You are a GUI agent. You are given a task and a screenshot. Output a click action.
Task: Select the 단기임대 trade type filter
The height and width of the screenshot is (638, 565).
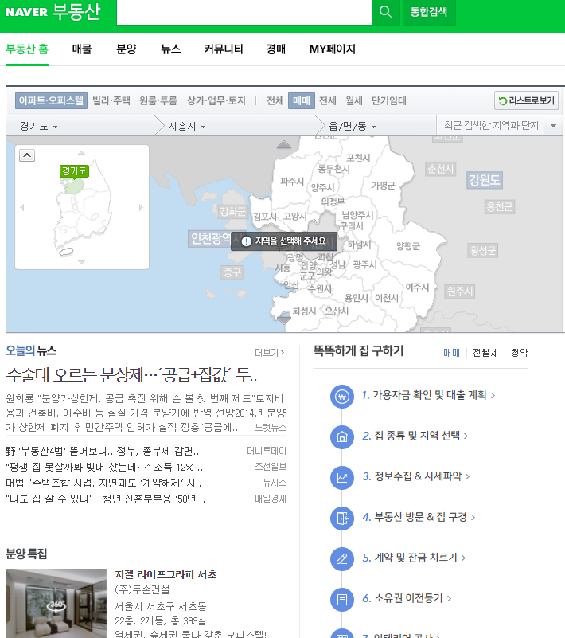click(389, 100)
